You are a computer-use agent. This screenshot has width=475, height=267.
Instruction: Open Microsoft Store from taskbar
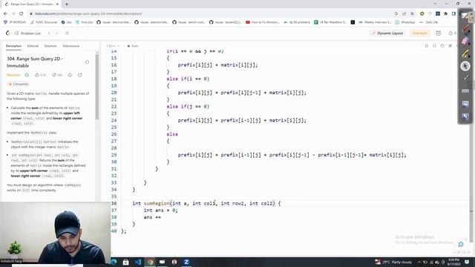(x=125, y=262)
